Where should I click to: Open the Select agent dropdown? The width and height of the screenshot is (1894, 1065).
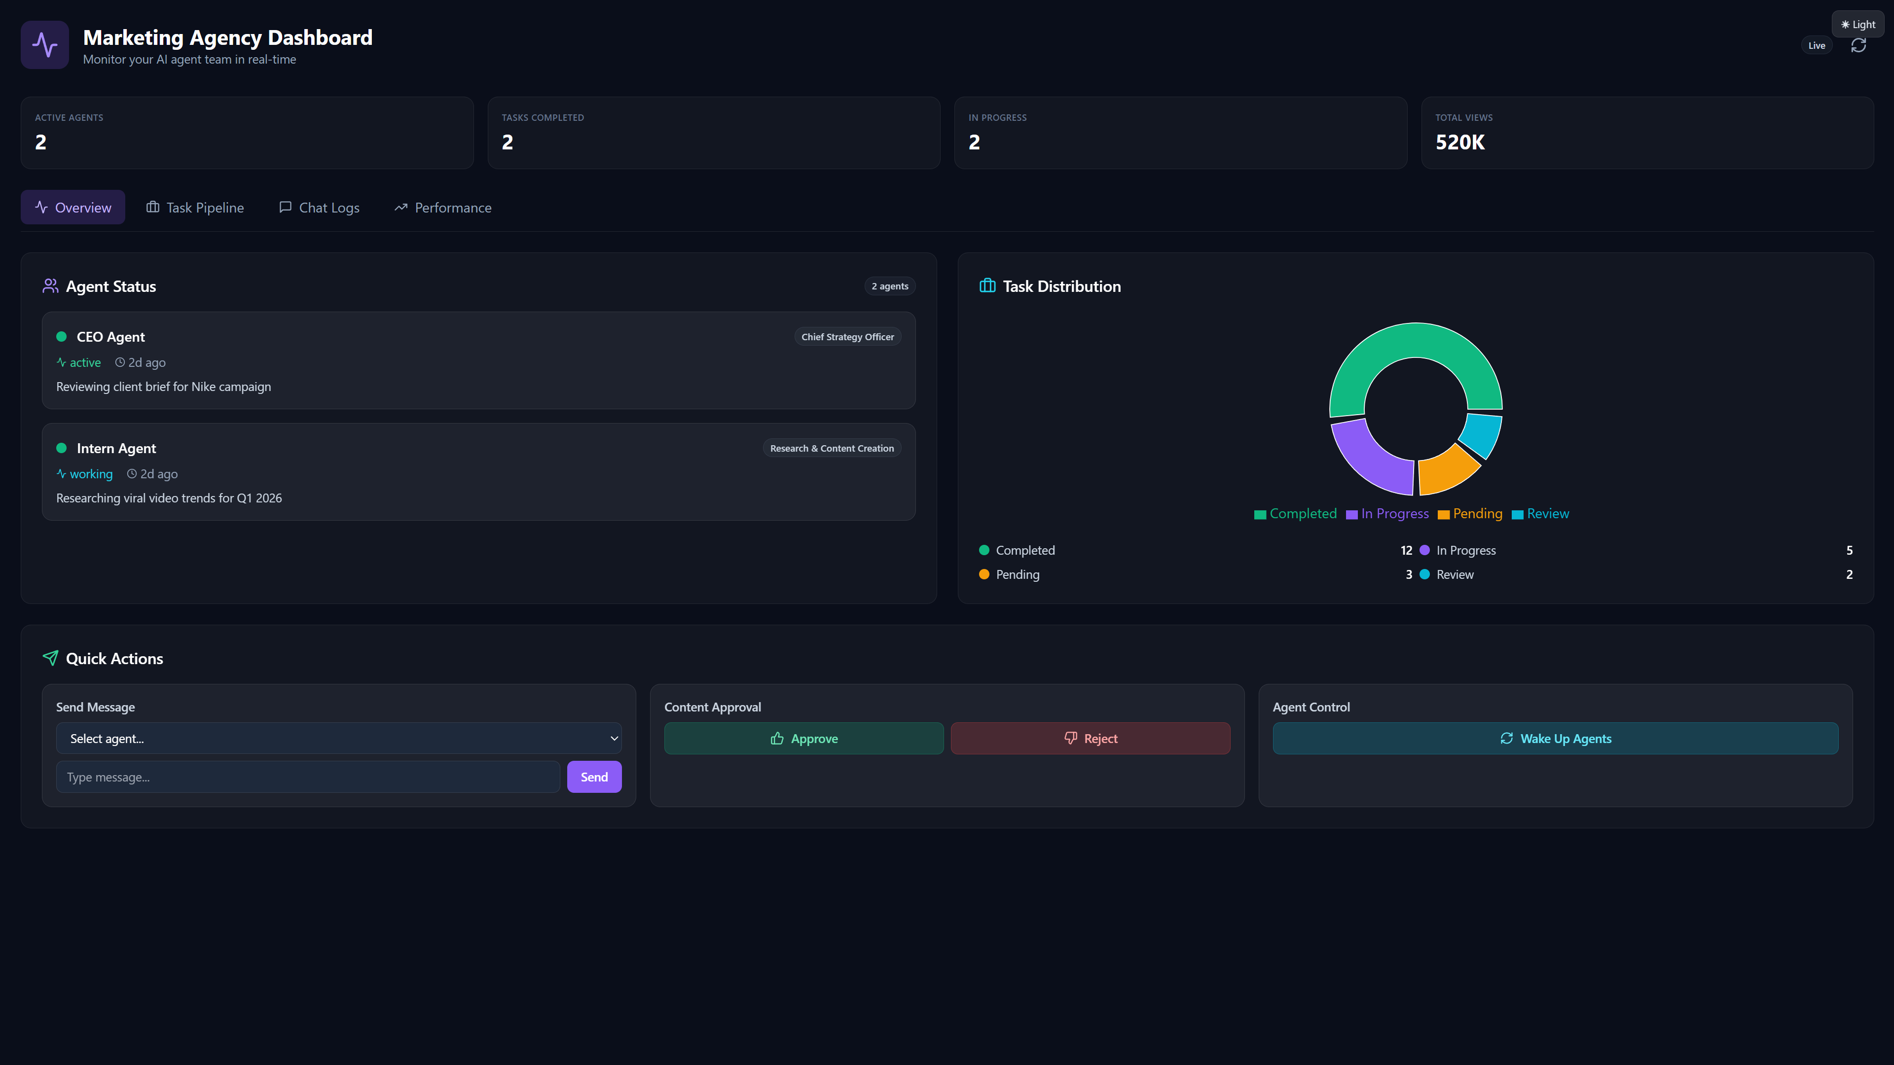coord(338,739)
